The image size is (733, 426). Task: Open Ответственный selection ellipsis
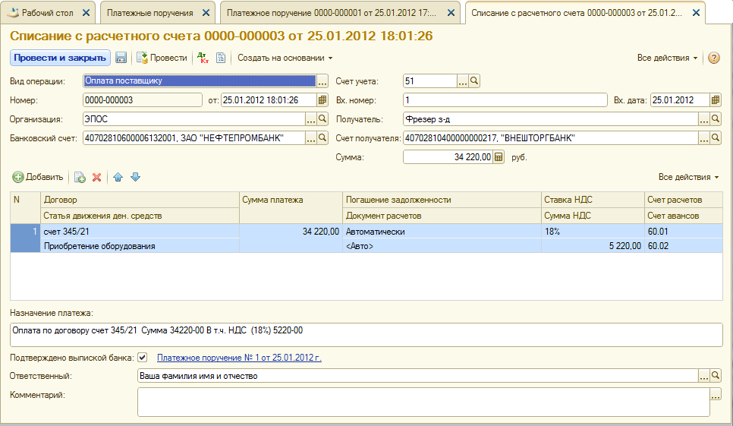coord(704,375)
